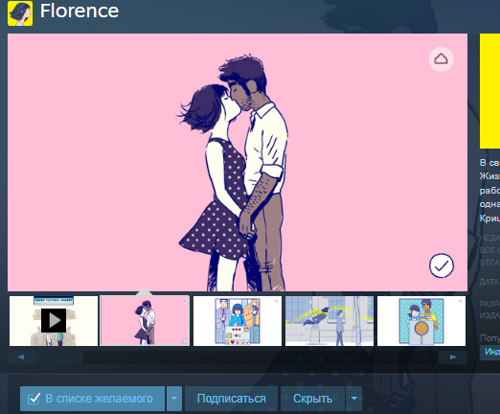The height and width of the screenshot is (414, 500).
Task: Expand the wishlist dropdown arrow
Action: (x=174, y=399)
